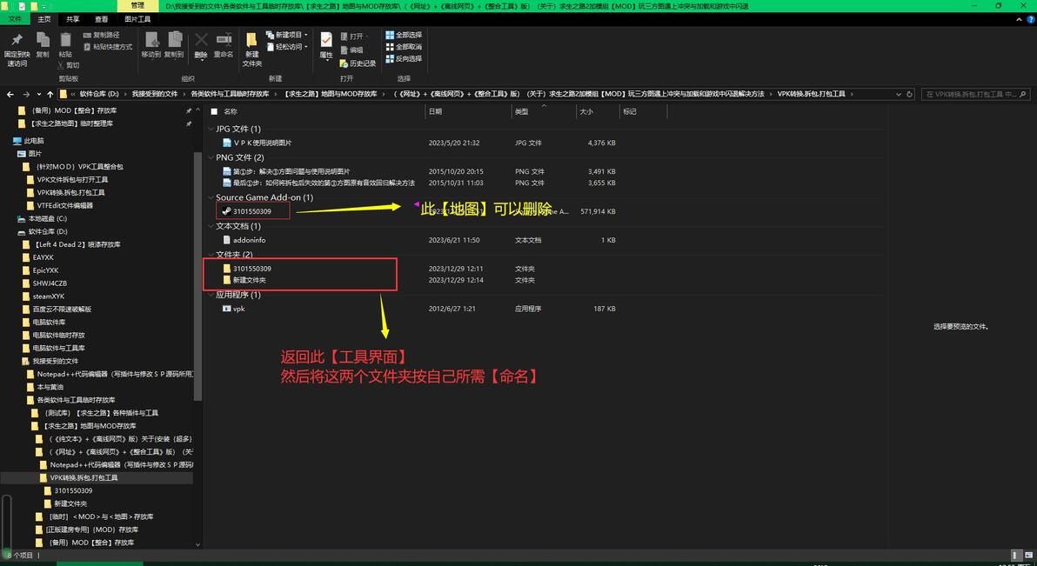Click 全部取消 select none button
This screenshot has height=566, width=1037.
coord(404,47)
